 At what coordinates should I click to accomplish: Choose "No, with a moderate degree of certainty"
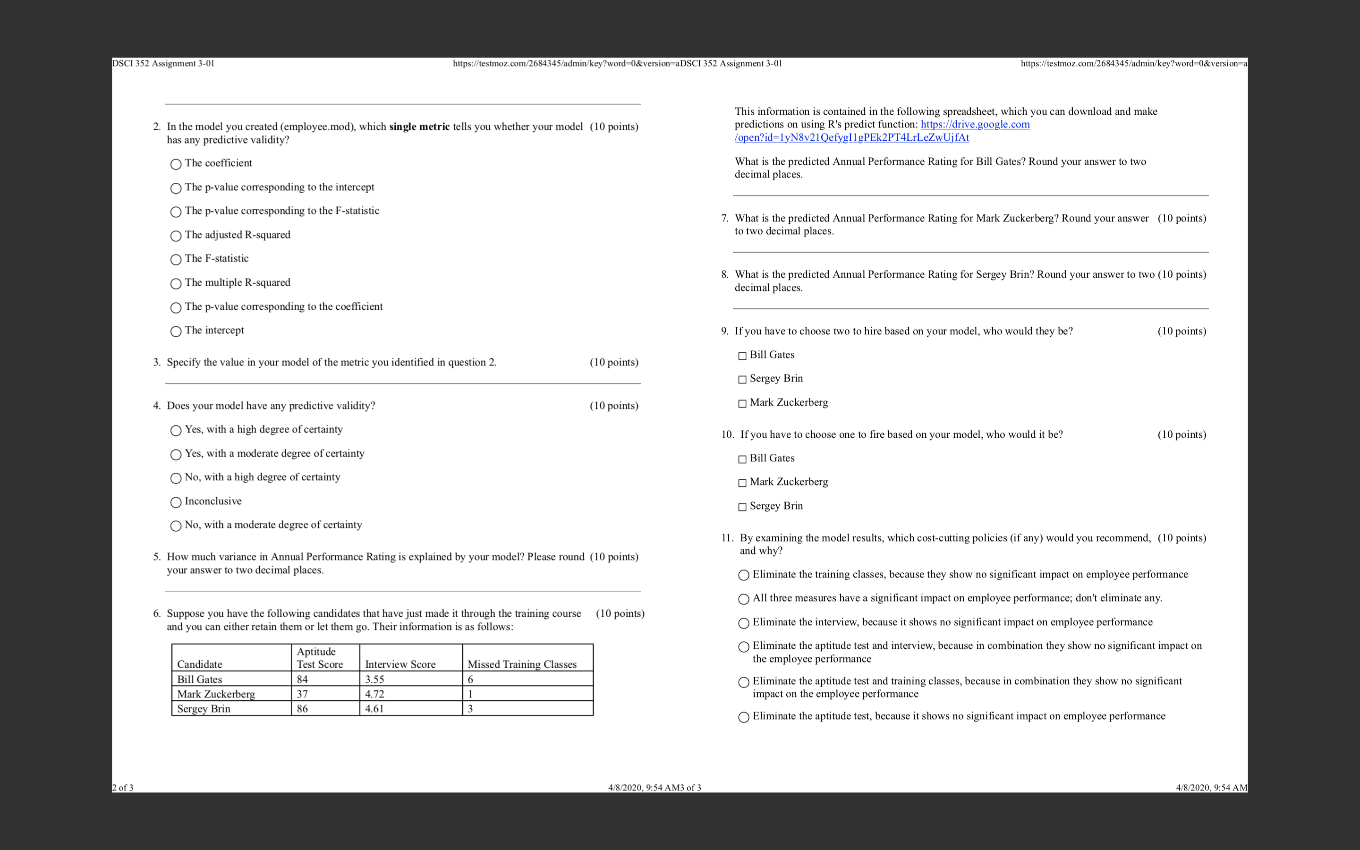(x=176, y=526)
